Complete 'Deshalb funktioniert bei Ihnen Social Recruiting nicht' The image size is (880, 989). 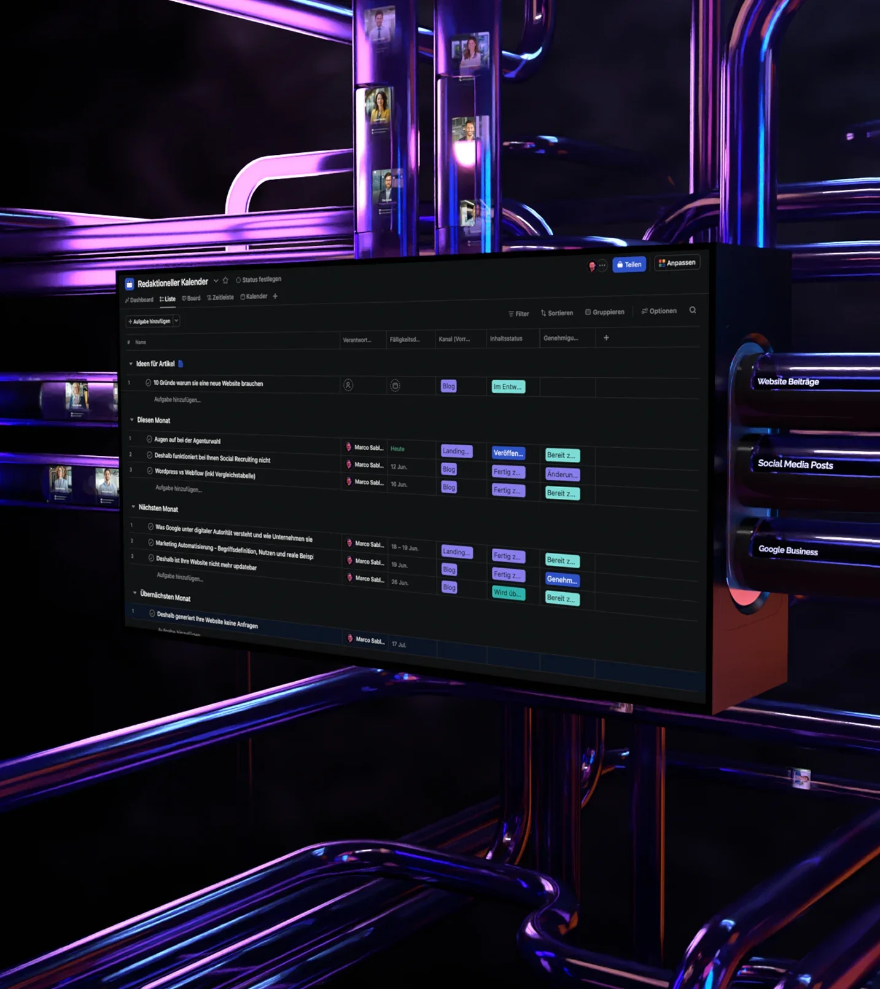[x=149, y=455]
